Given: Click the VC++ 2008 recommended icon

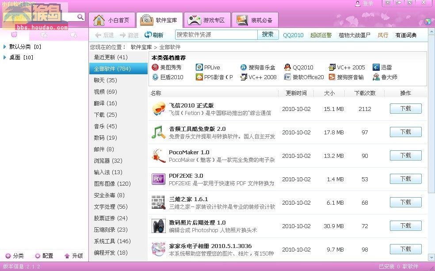Looking at the screenshot, I should click(x=243, y=77).
